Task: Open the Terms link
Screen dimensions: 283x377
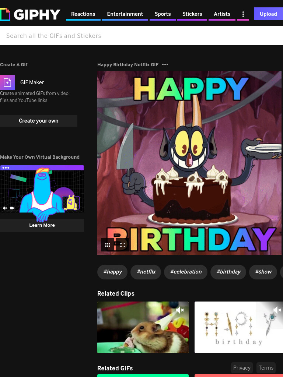Action: [x=266, y=368]
